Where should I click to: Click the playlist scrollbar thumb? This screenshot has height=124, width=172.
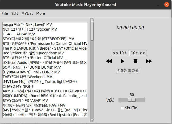92,31
